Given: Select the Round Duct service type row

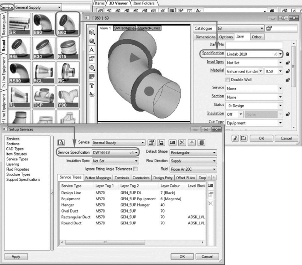Looking at the screenshot, I should point(133,223).
